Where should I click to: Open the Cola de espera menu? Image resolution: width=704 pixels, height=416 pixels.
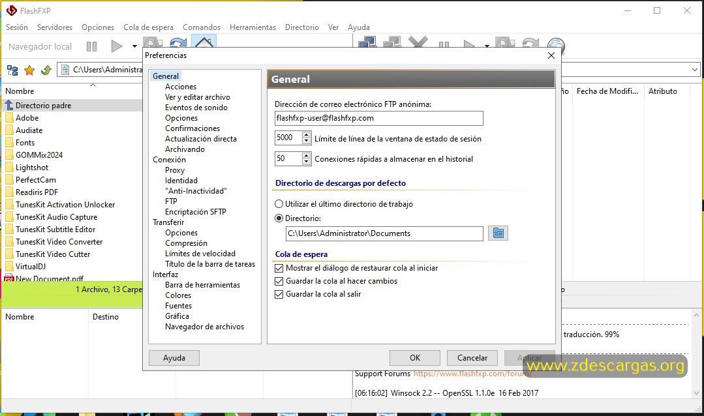pyautogui.click(x=148, y=27)
